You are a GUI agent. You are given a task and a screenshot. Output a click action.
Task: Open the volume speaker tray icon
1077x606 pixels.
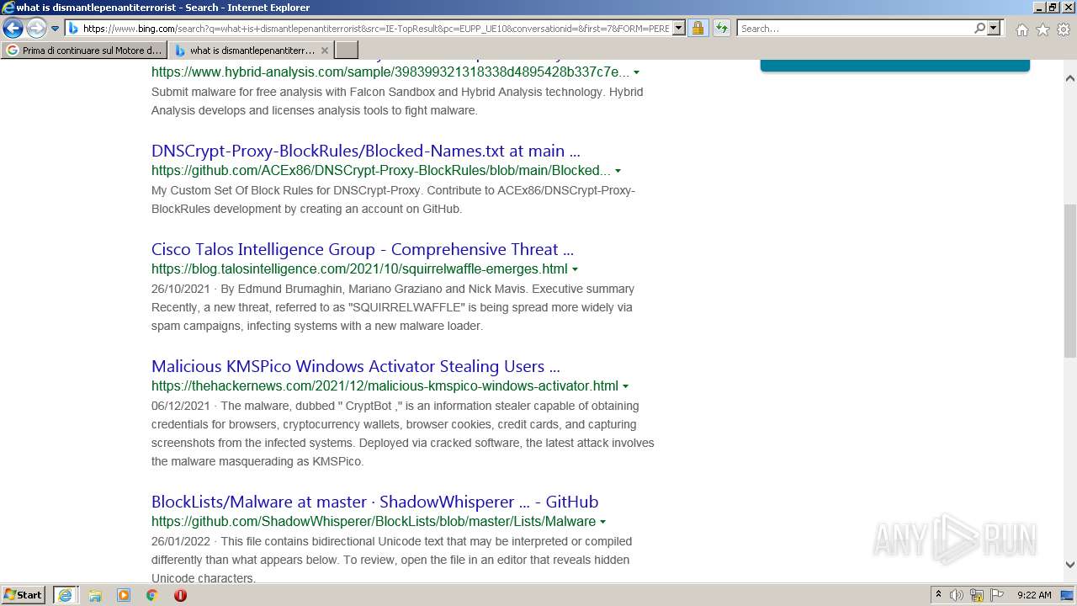(957, 595)
